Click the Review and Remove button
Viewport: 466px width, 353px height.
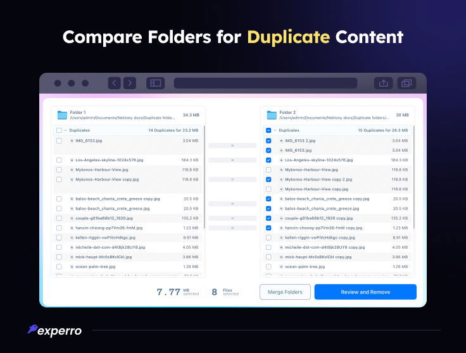[x=365, y=292]
